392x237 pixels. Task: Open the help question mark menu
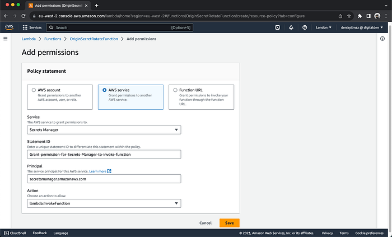(x=305, y=27)
